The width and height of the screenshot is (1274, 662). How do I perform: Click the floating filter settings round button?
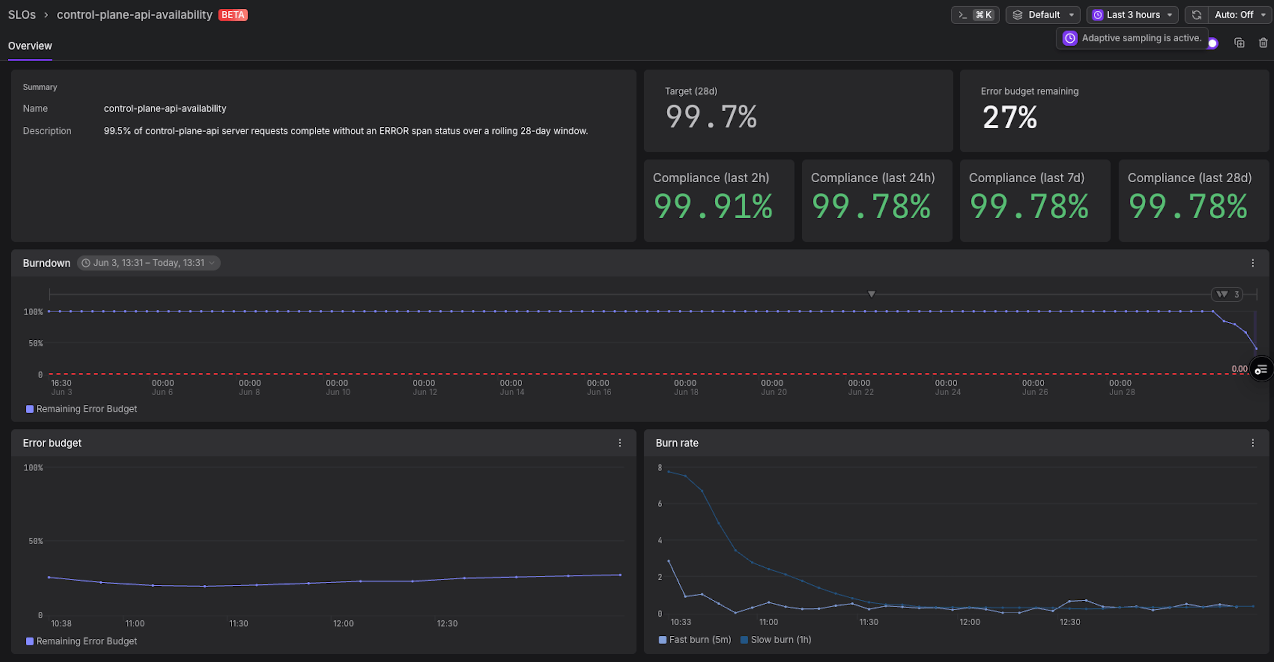1261,369
